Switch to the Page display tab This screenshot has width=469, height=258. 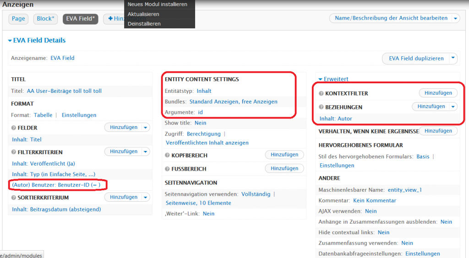tap(18, 19)
